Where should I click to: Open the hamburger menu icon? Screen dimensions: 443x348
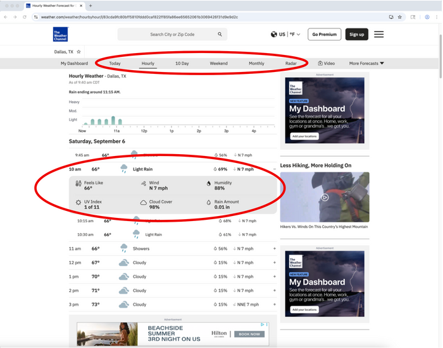click(x=379, y=34)
